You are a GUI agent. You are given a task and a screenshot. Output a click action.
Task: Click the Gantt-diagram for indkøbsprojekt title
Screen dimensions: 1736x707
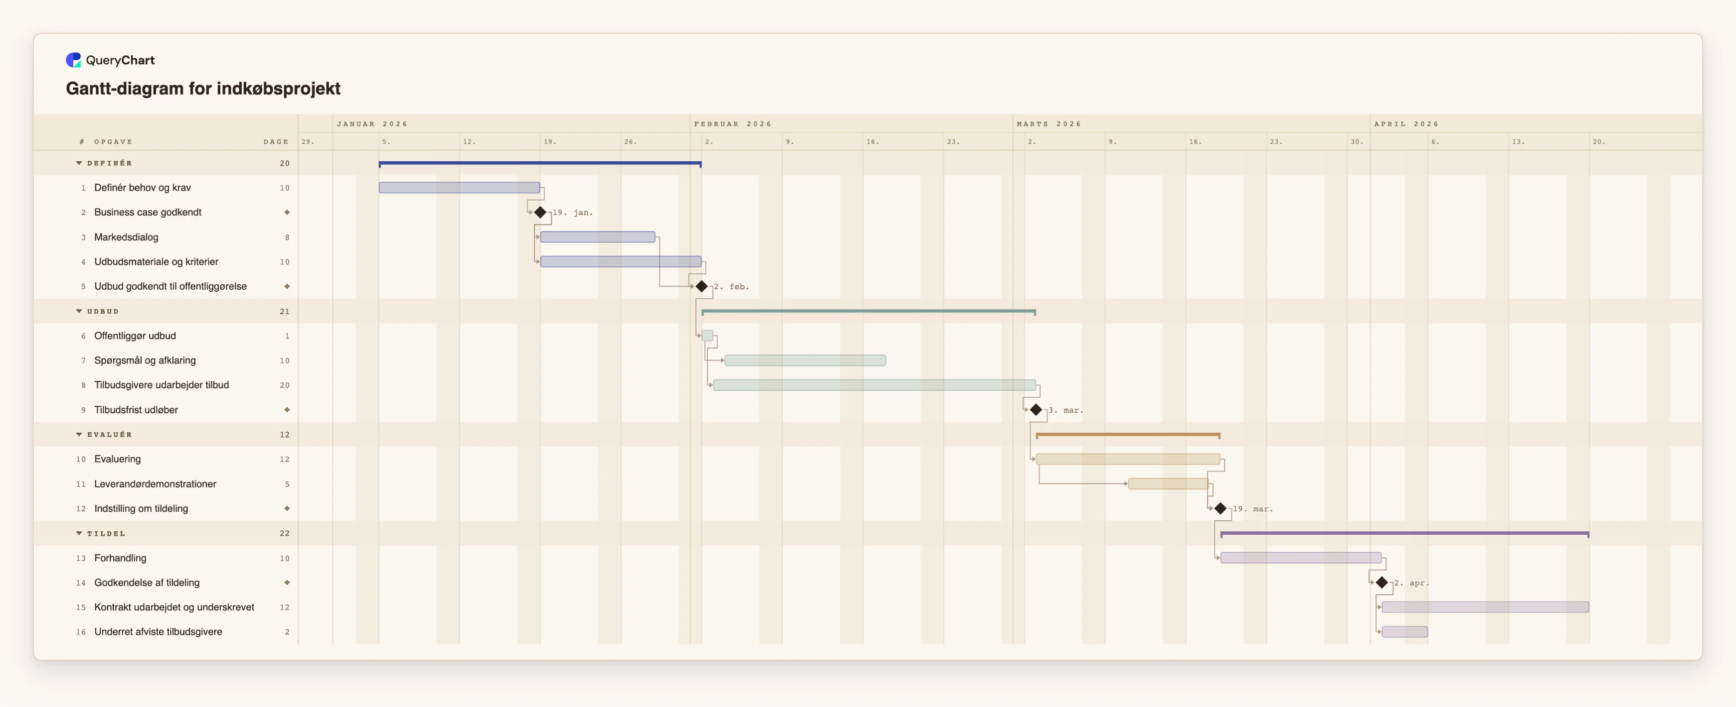pyautogui.click(x=203, y=89)
